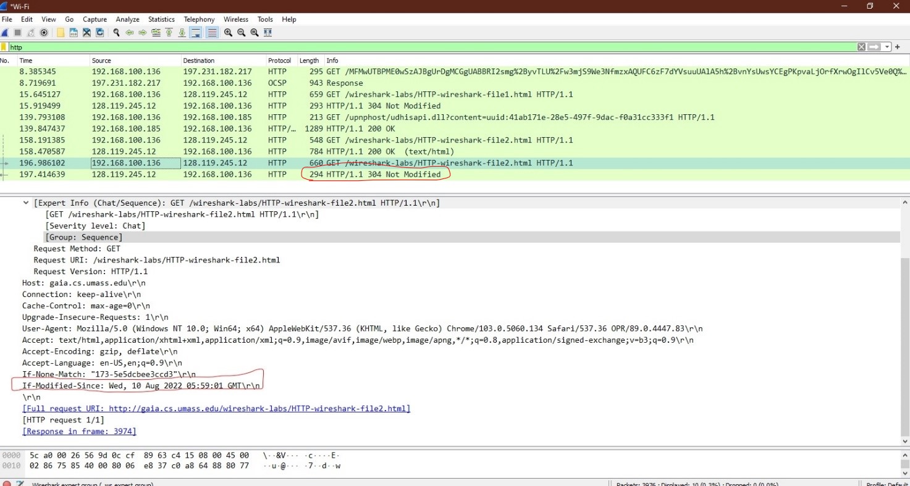Screen dimensions: 910x486
Task: Open the Statistics menu
Action: [161, 19]
